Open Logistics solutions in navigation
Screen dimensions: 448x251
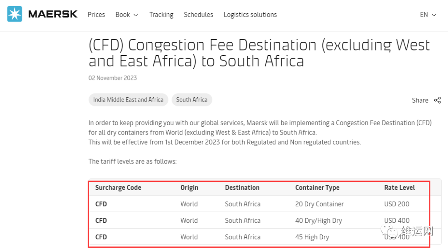[x=250, y=14]
